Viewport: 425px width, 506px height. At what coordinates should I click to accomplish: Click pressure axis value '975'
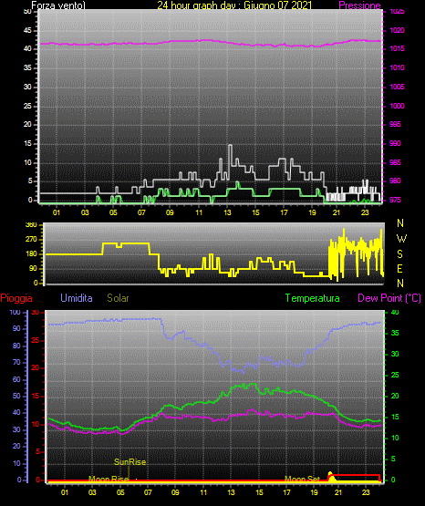click(x=395, y=200)
